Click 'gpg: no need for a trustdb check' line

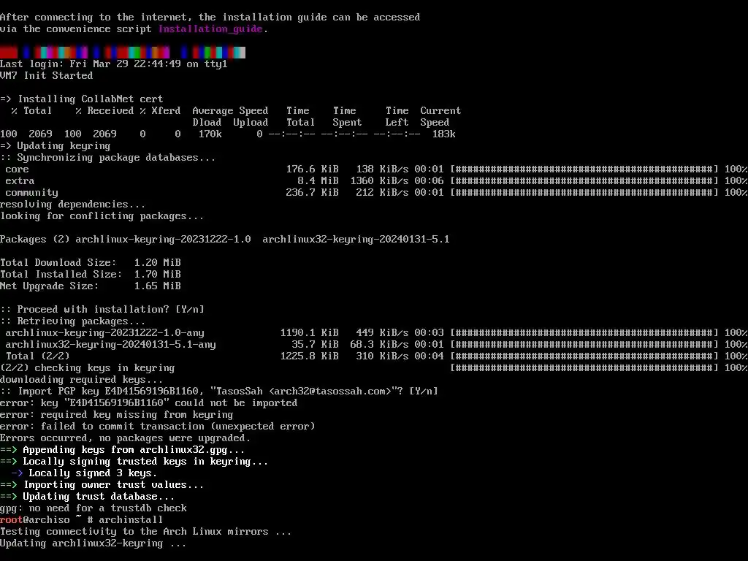coord(93,508)
